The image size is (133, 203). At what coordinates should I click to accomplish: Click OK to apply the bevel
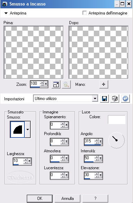coord(40,199)
